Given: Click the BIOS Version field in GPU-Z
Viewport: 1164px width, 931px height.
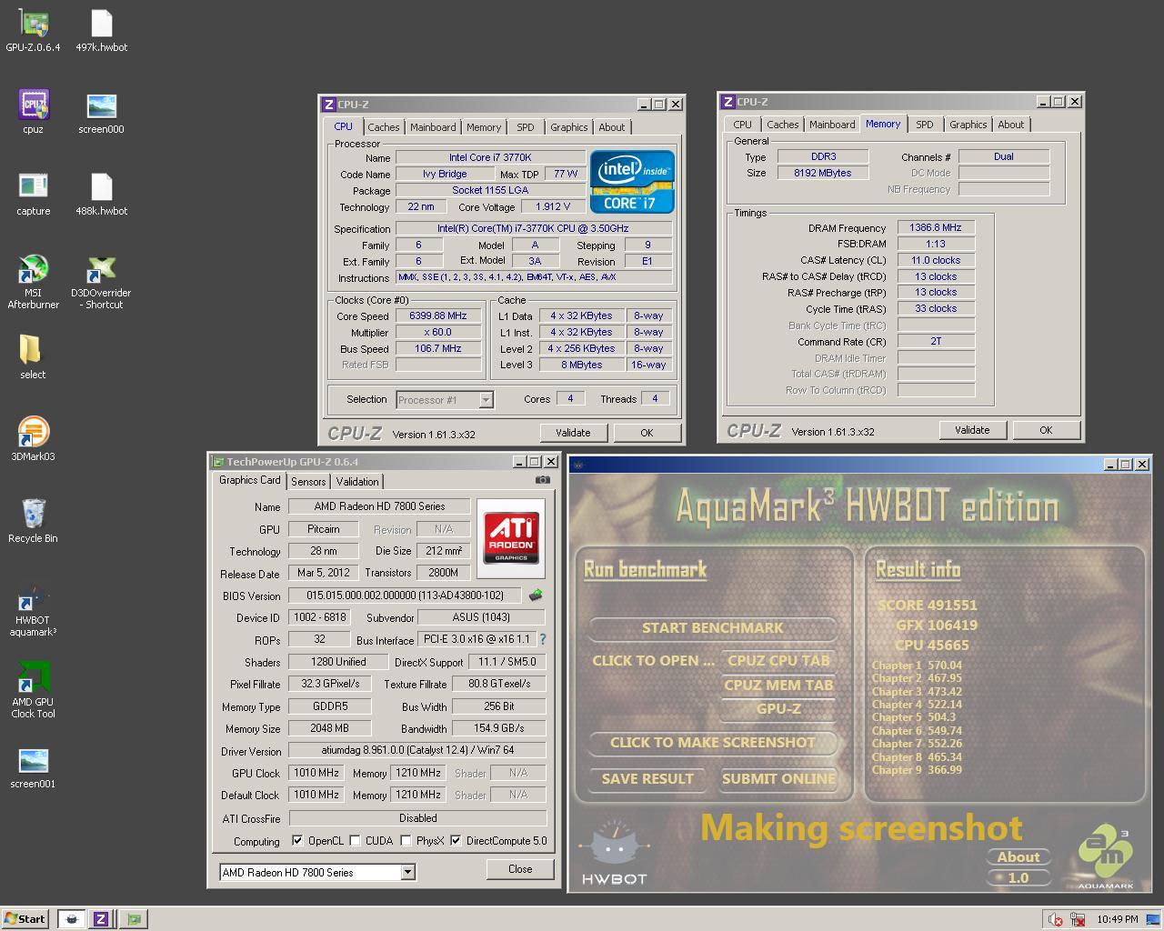Looking at the screenshot, I should tap(405, 596).
